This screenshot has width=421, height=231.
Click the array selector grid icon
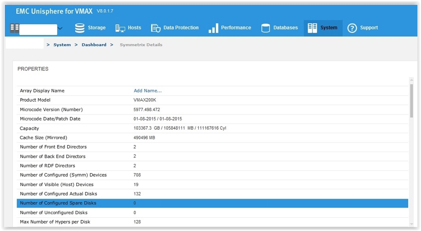click(x=14, y=28)
